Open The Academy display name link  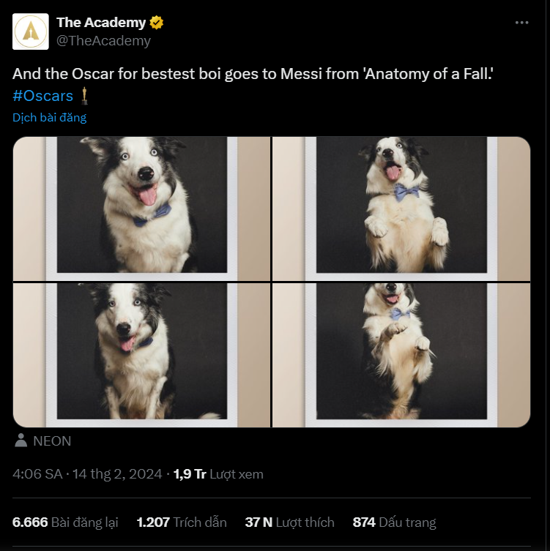click(x=101, y=23)
